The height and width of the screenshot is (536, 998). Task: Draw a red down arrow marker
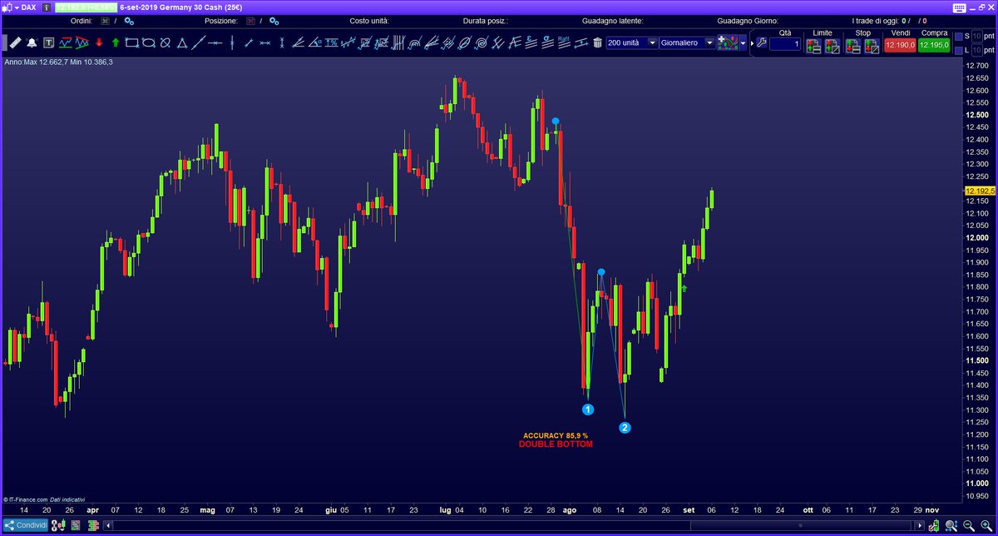coord(99,42)
